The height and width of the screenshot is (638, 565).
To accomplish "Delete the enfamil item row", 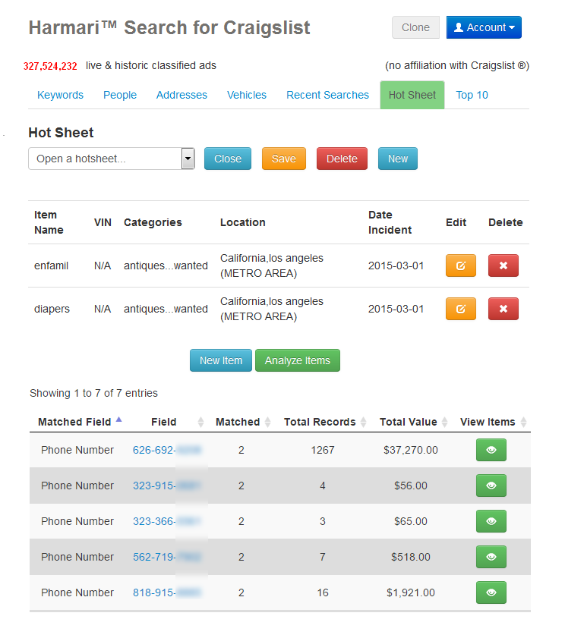I will [x=503, y=266].
